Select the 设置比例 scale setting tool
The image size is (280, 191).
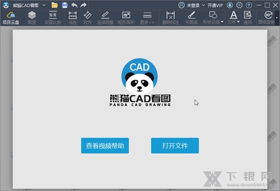[53, 18]
